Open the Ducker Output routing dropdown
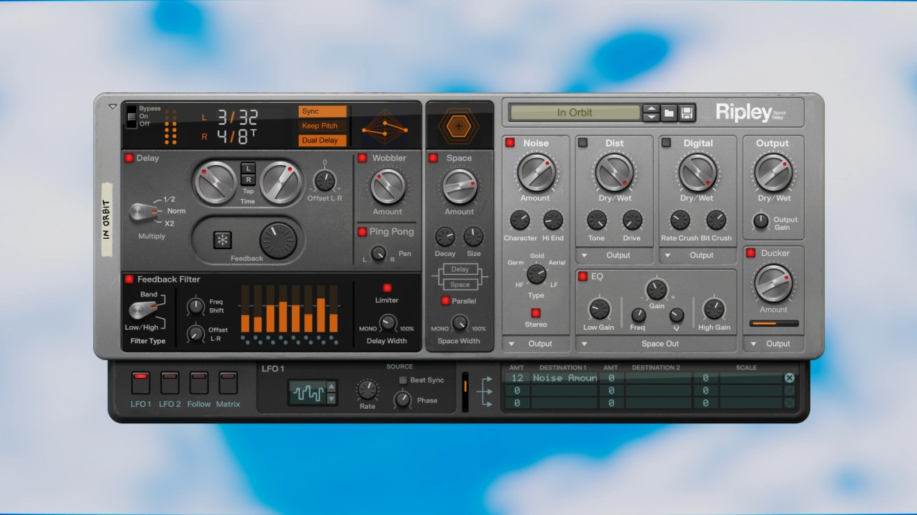Viewport: 917px width, 515px height. click(773, 344)
